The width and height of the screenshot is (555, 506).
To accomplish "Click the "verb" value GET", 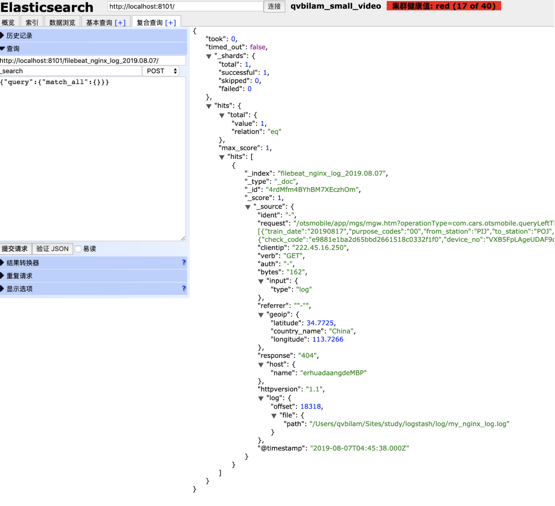I will click(293, 256).
